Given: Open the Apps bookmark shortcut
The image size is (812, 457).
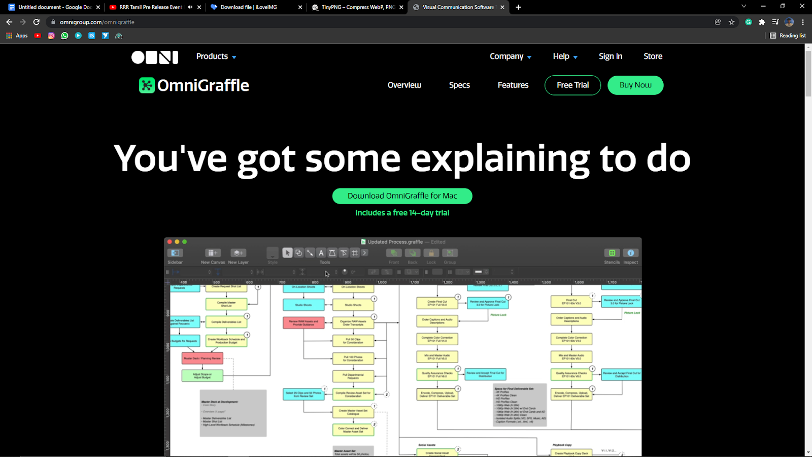Looking at the screenshot, I should click(17, 36).
